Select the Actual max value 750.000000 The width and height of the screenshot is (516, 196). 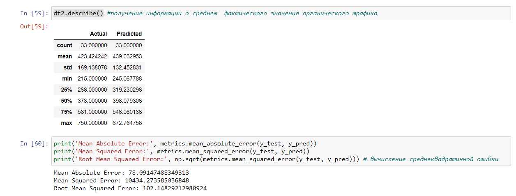pos(92,123)
